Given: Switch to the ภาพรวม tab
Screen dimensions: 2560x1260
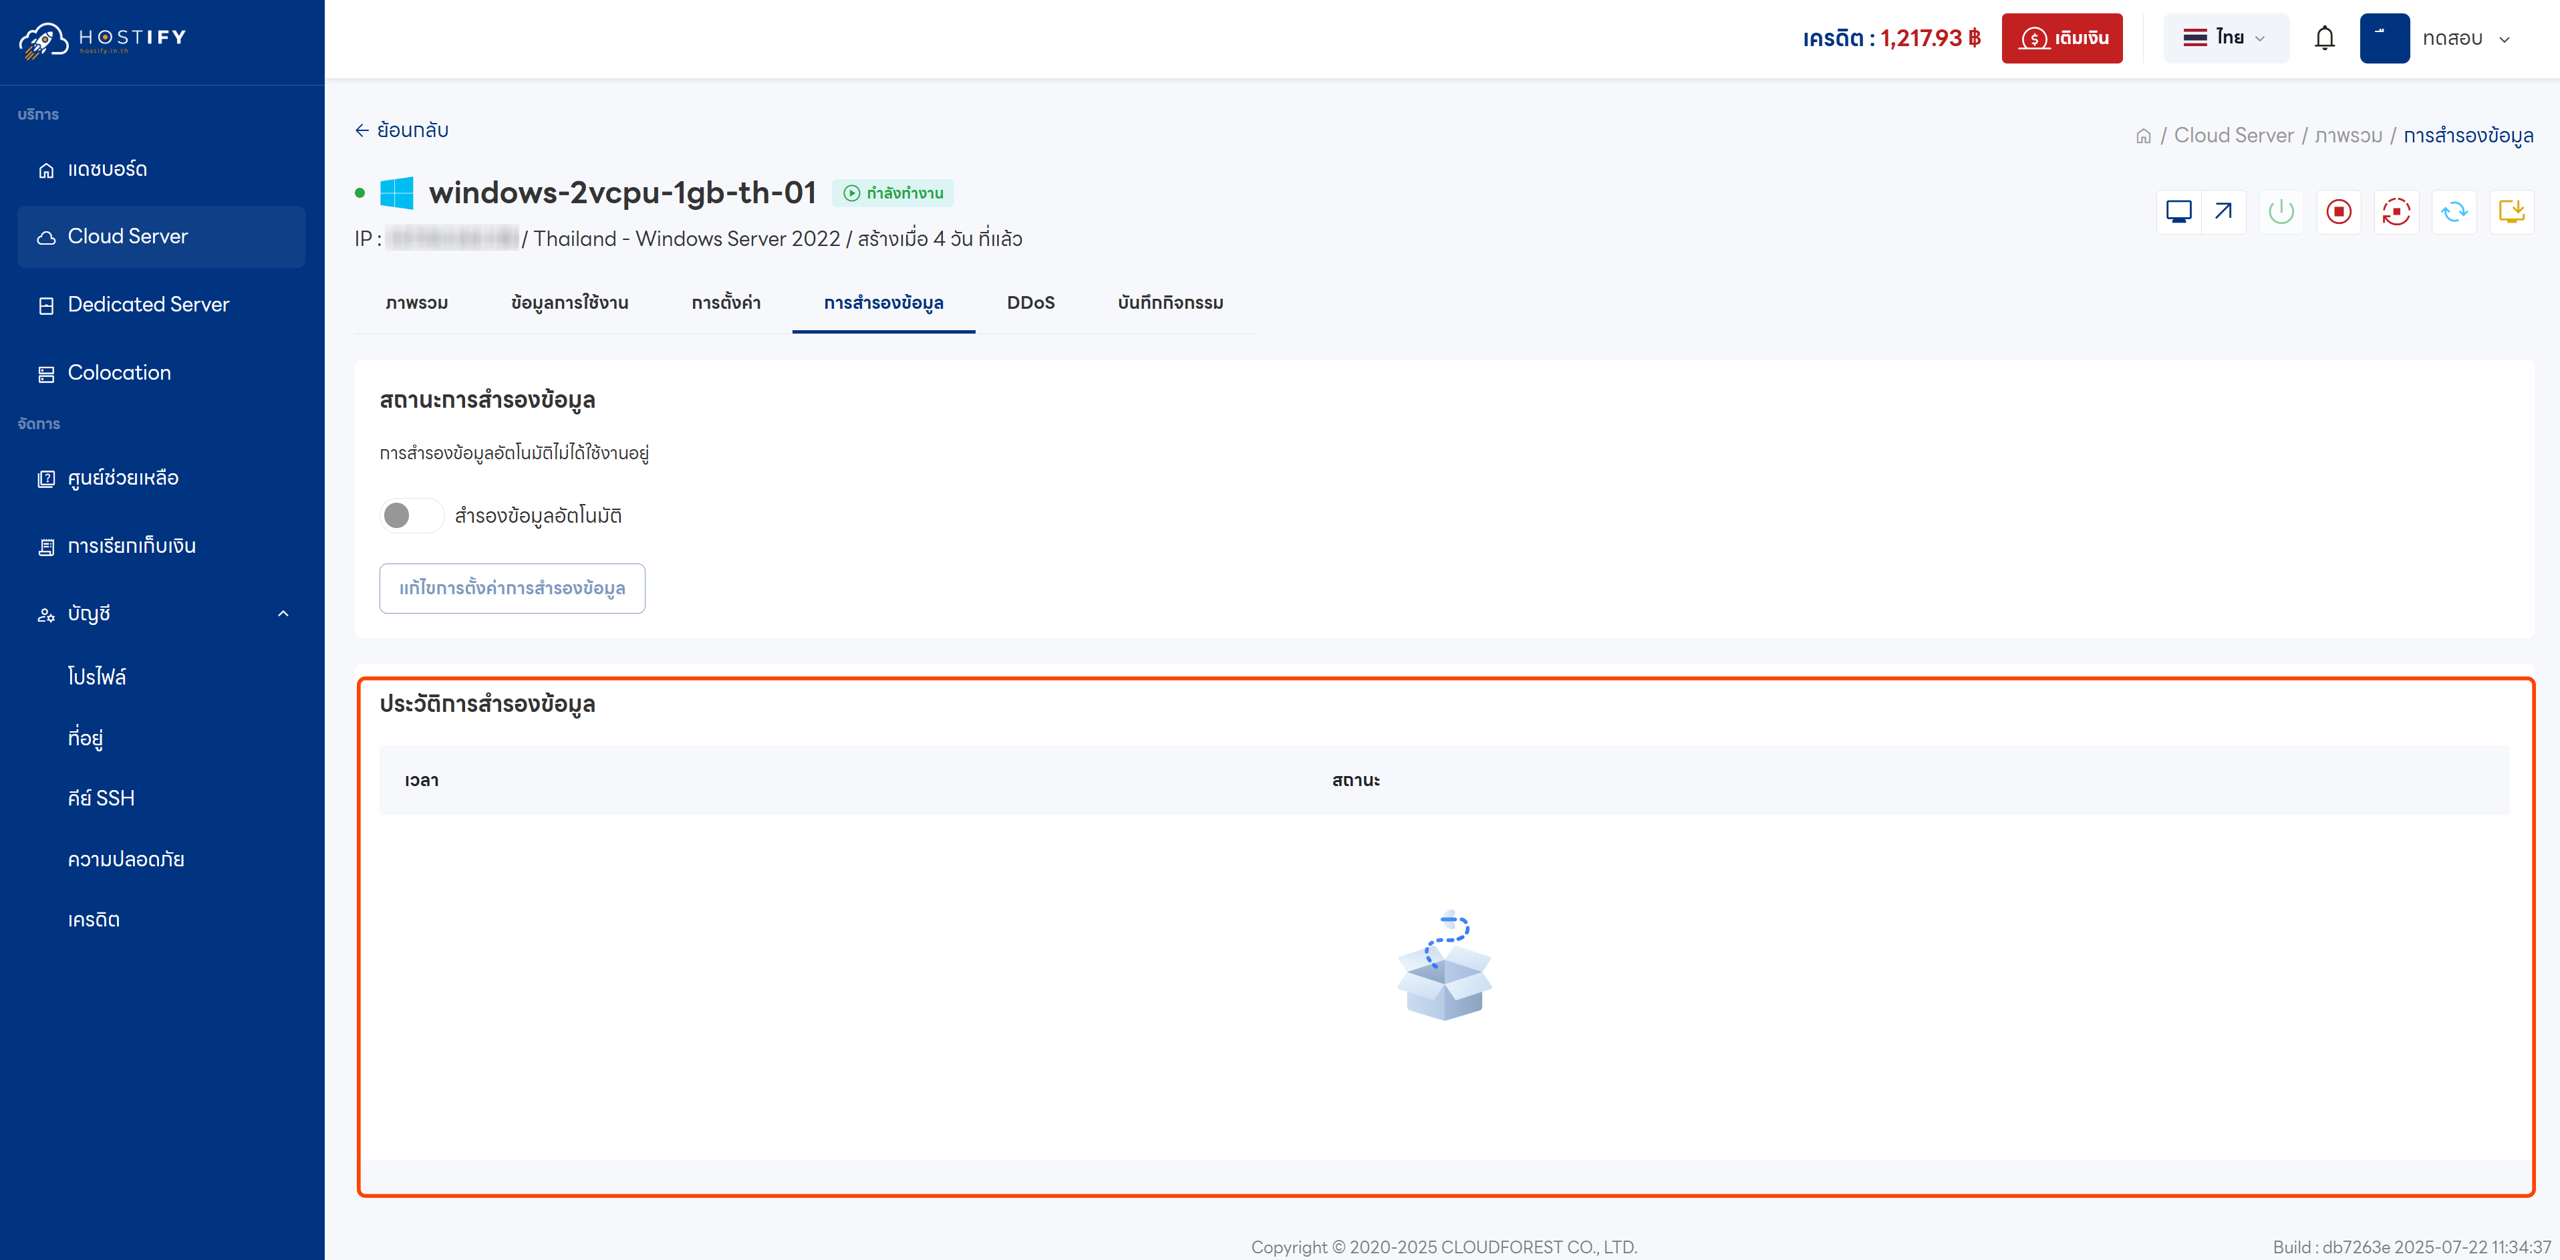Looking at the screenshot, I should [416, 302].
